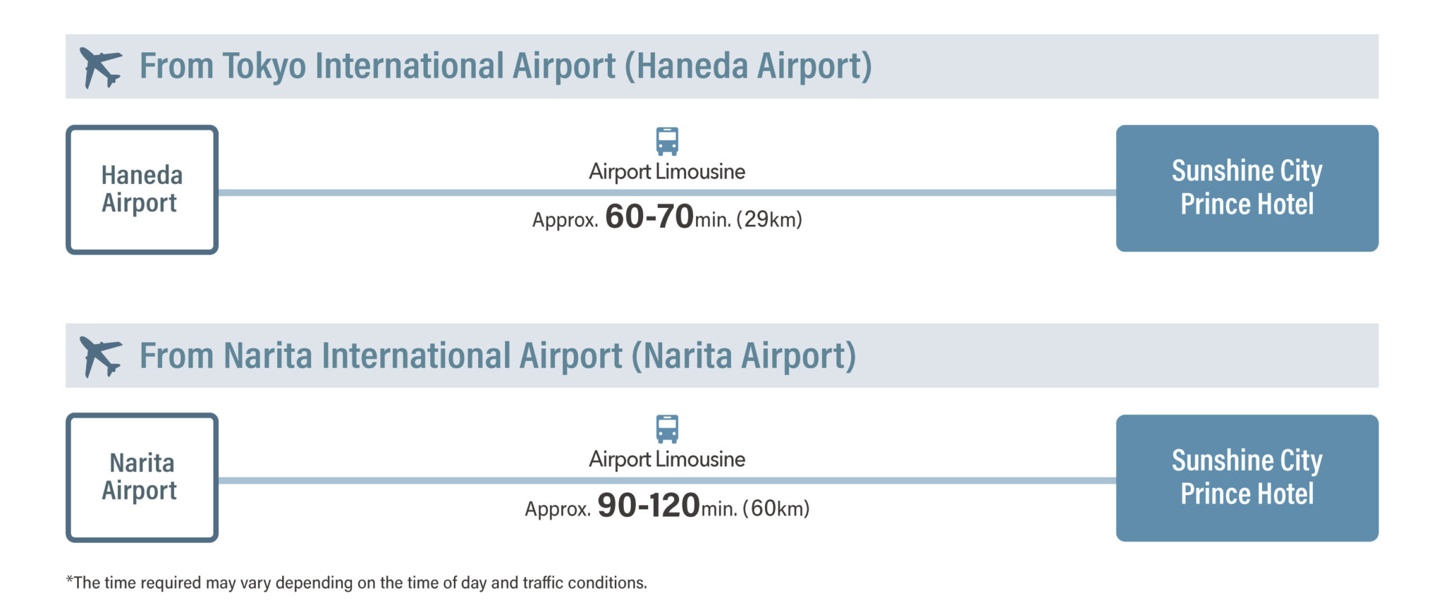The width and height of the screenshot is (1444, 610).
Task: Click the Airport Limousine label on the Narita route
Action: click(x=667, y=459)
